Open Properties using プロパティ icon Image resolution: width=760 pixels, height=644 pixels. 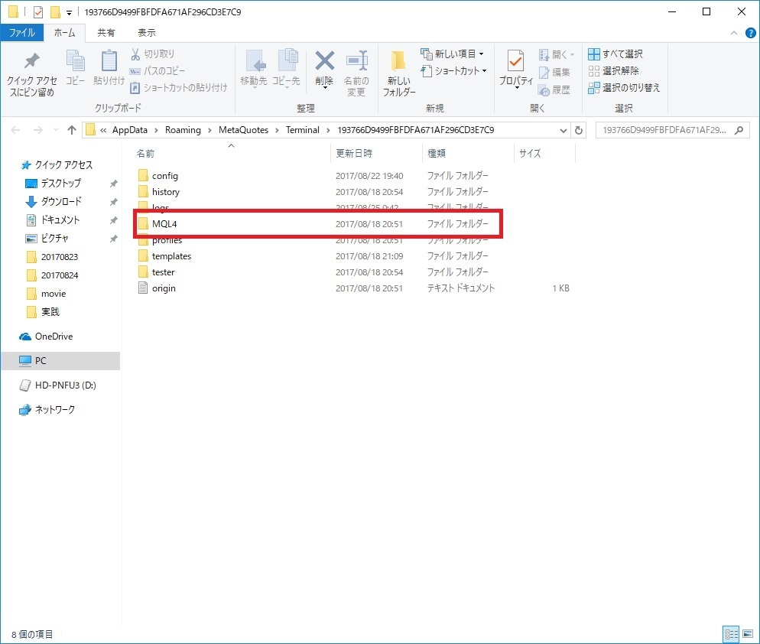point(515,70)
